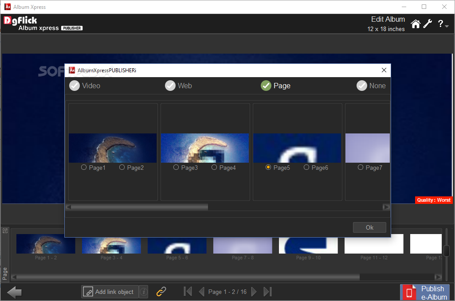Click the Page5-6 spread thumbnail in dialog
This screenshot has height=301, width=455.
pyautogui.click(x=297, y=148)
